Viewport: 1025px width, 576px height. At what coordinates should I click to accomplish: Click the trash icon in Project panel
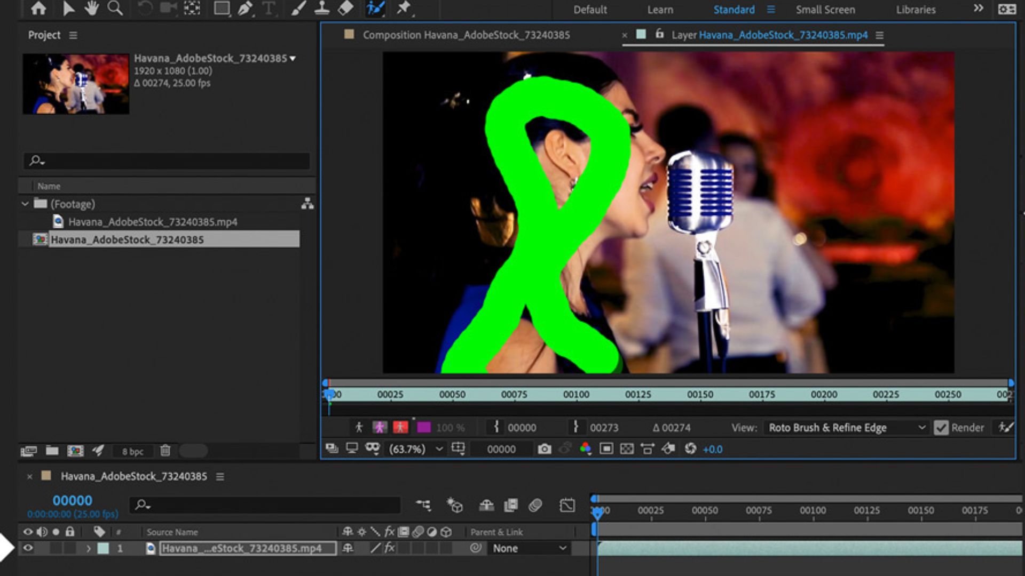coord(165,451)
